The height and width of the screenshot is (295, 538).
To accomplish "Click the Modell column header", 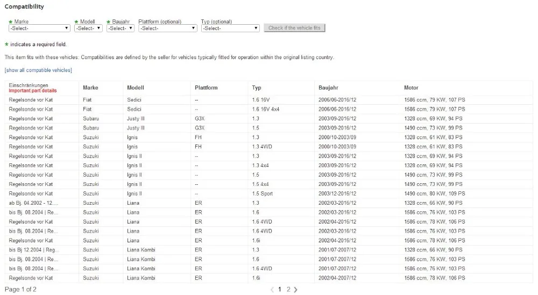I will click(x=136, y=88).
